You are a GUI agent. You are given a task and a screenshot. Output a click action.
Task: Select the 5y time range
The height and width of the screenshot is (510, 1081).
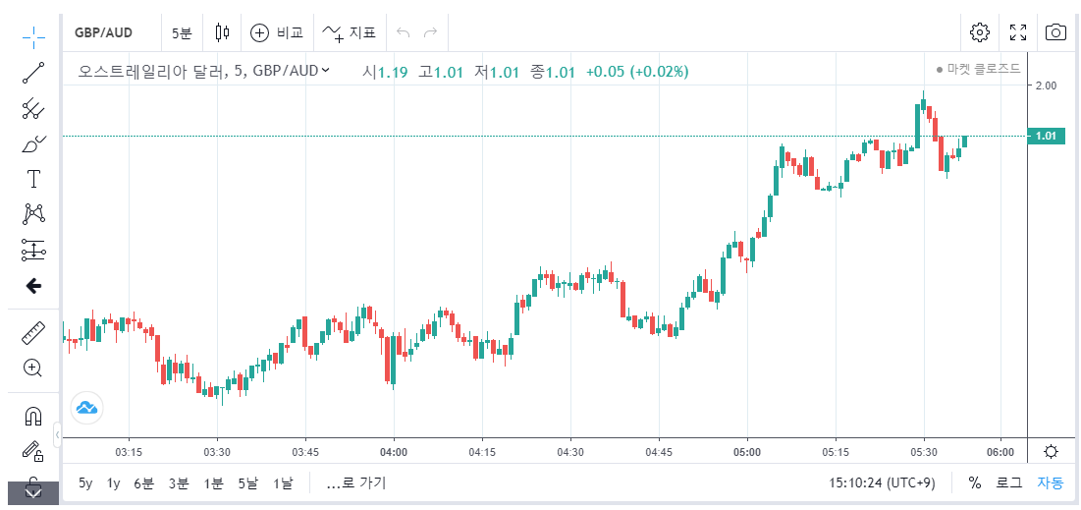85,482
